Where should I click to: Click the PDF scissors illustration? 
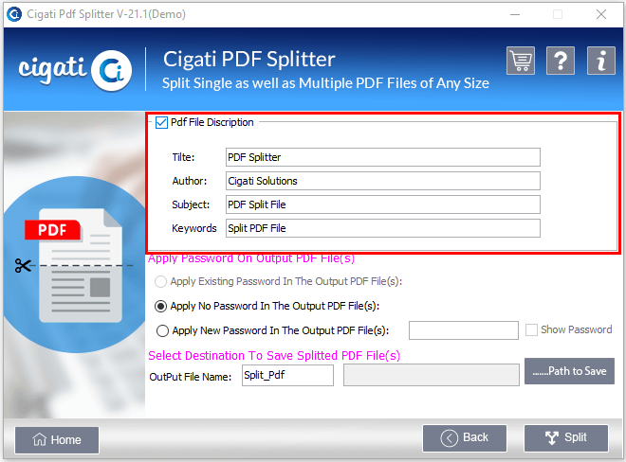pos(74,265)
